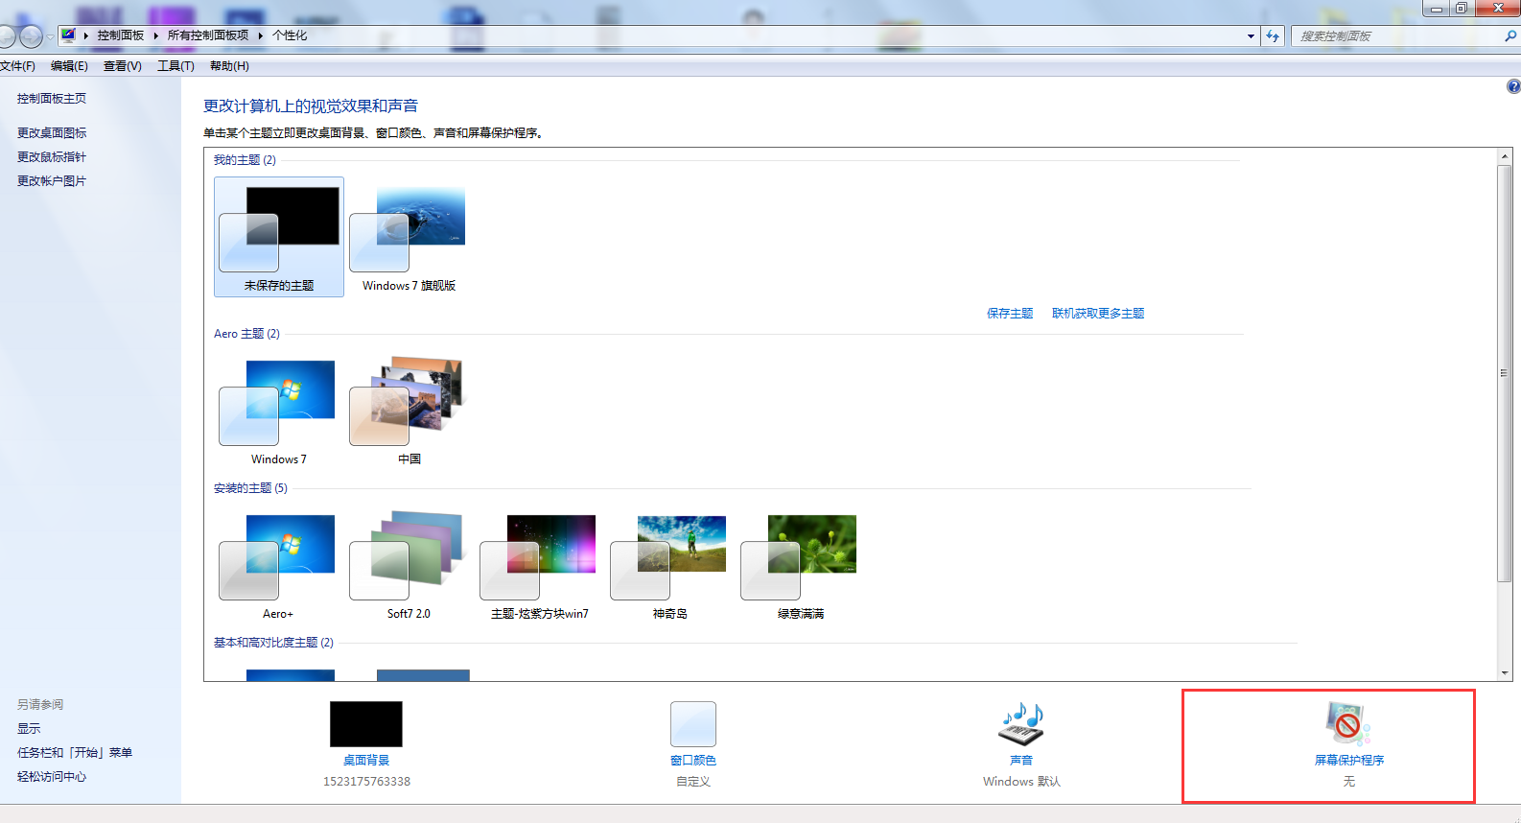Click the 个性化 breadcrumb segment
This screenshot has height=823, width=1521.
point(290,35)
